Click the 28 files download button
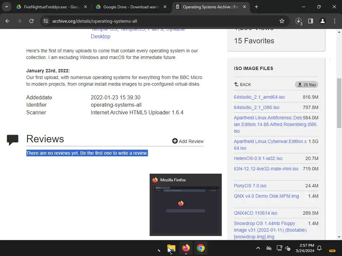The height and width of the screenshot is (256, 342). tap(307, 85)
